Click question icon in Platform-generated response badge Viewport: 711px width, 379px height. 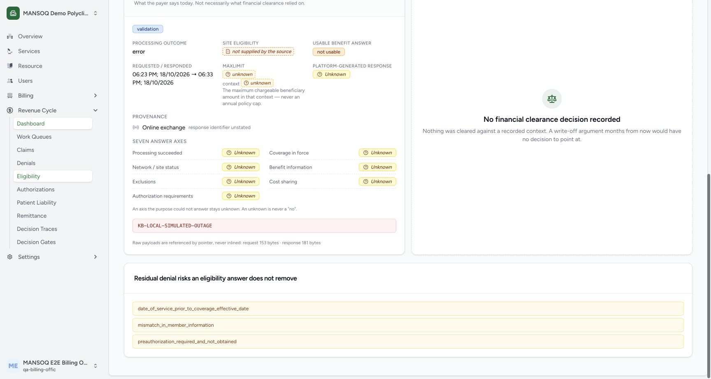(x=320, y=74)
